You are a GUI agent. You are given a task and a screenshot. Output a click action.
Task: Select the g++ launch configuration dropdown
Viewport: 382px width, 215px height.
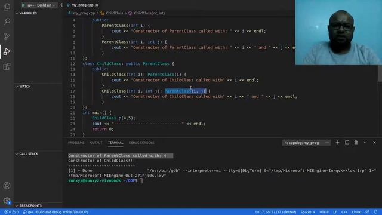click(41, 5)
